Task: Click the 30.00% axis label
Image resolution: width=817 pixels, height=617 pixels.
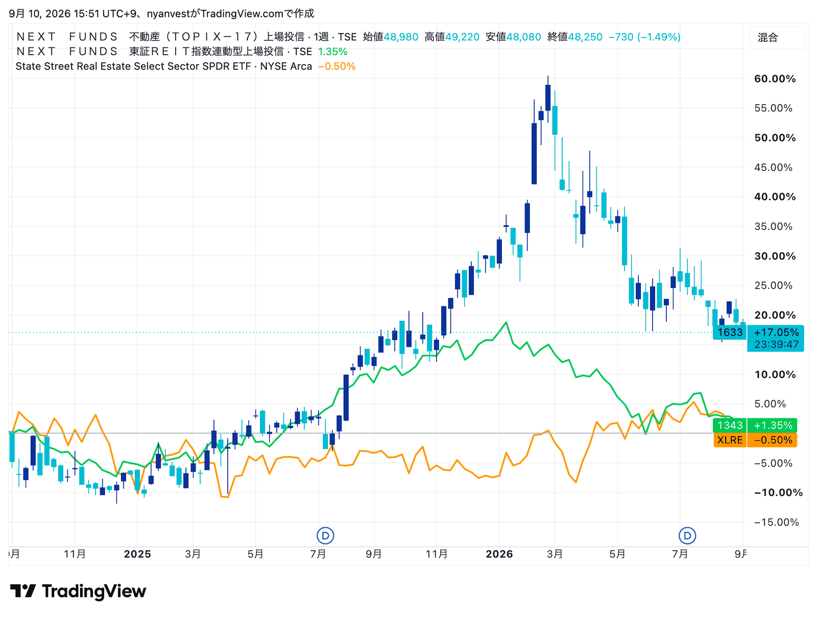Action: pyautogui.click(x=775, y=256)
